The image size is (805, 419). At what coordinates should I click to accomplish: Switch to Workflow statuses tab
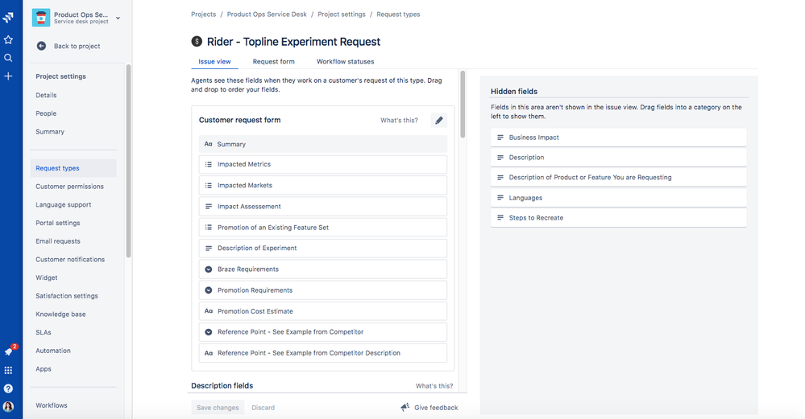pyautogui.click(x=346, y=61)
